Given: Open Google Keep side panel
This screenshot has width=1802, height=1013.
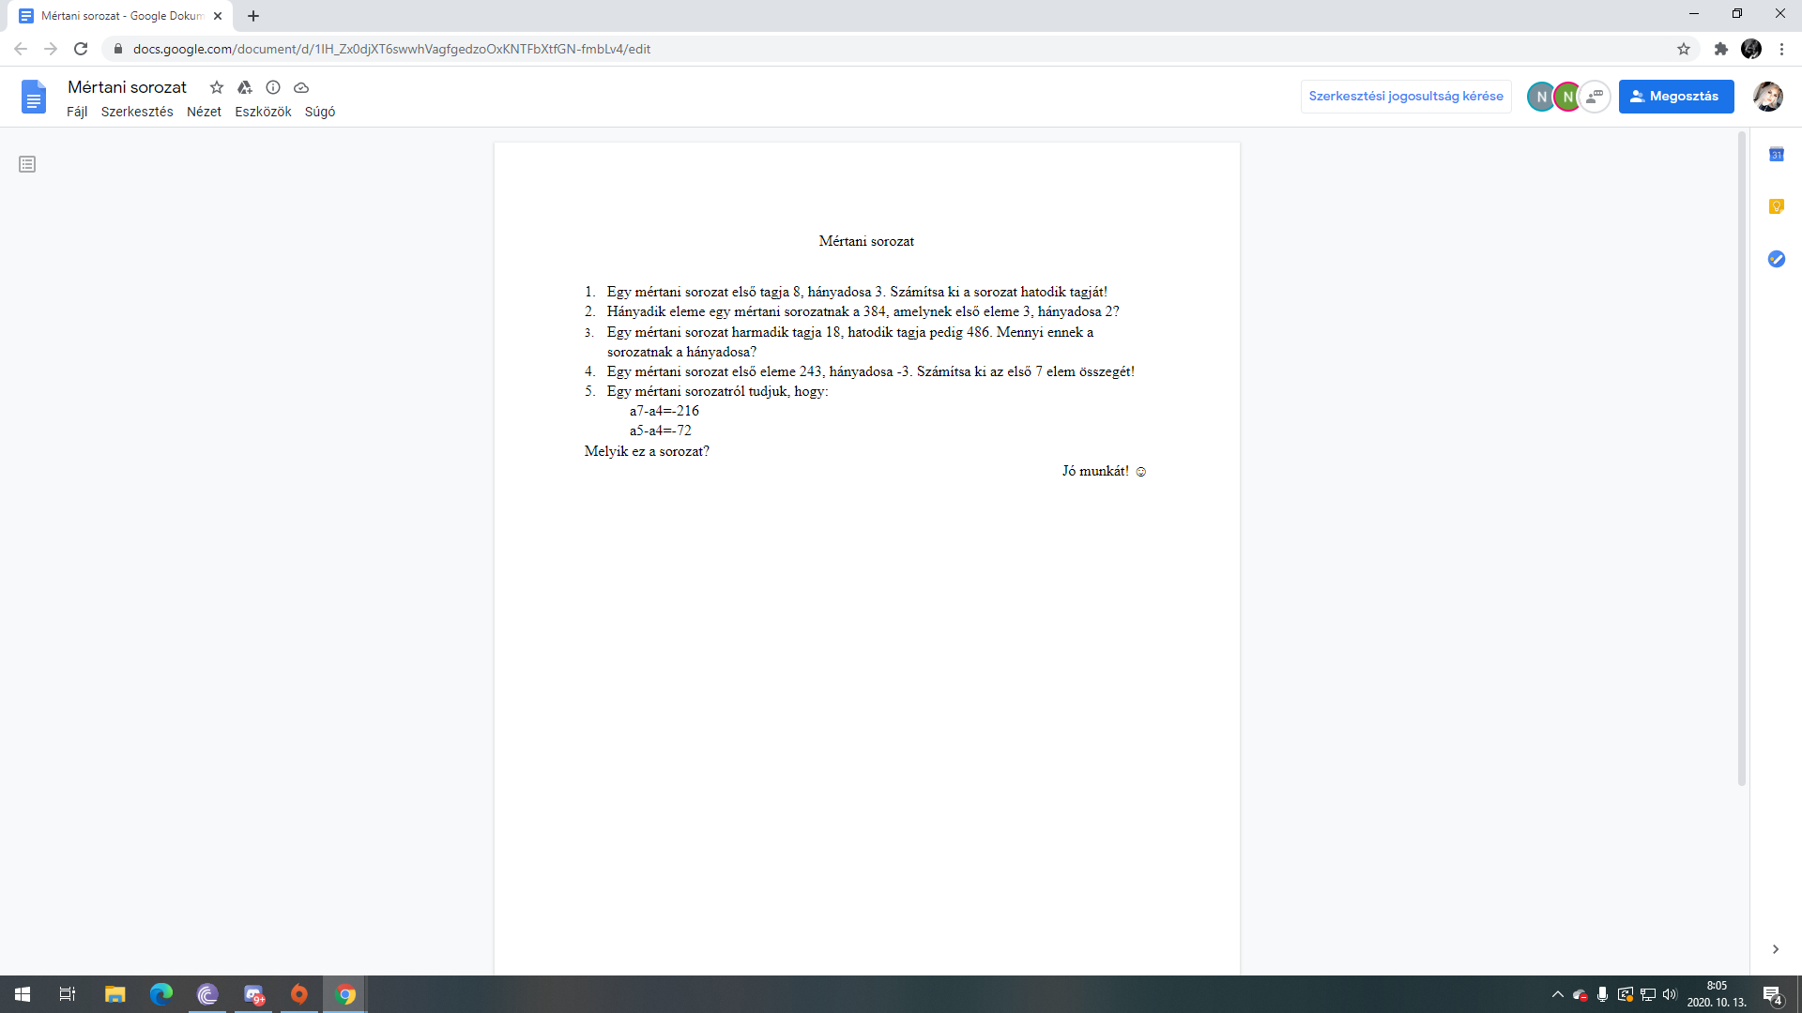Looking at the screenshot, I should point(1776,206).
